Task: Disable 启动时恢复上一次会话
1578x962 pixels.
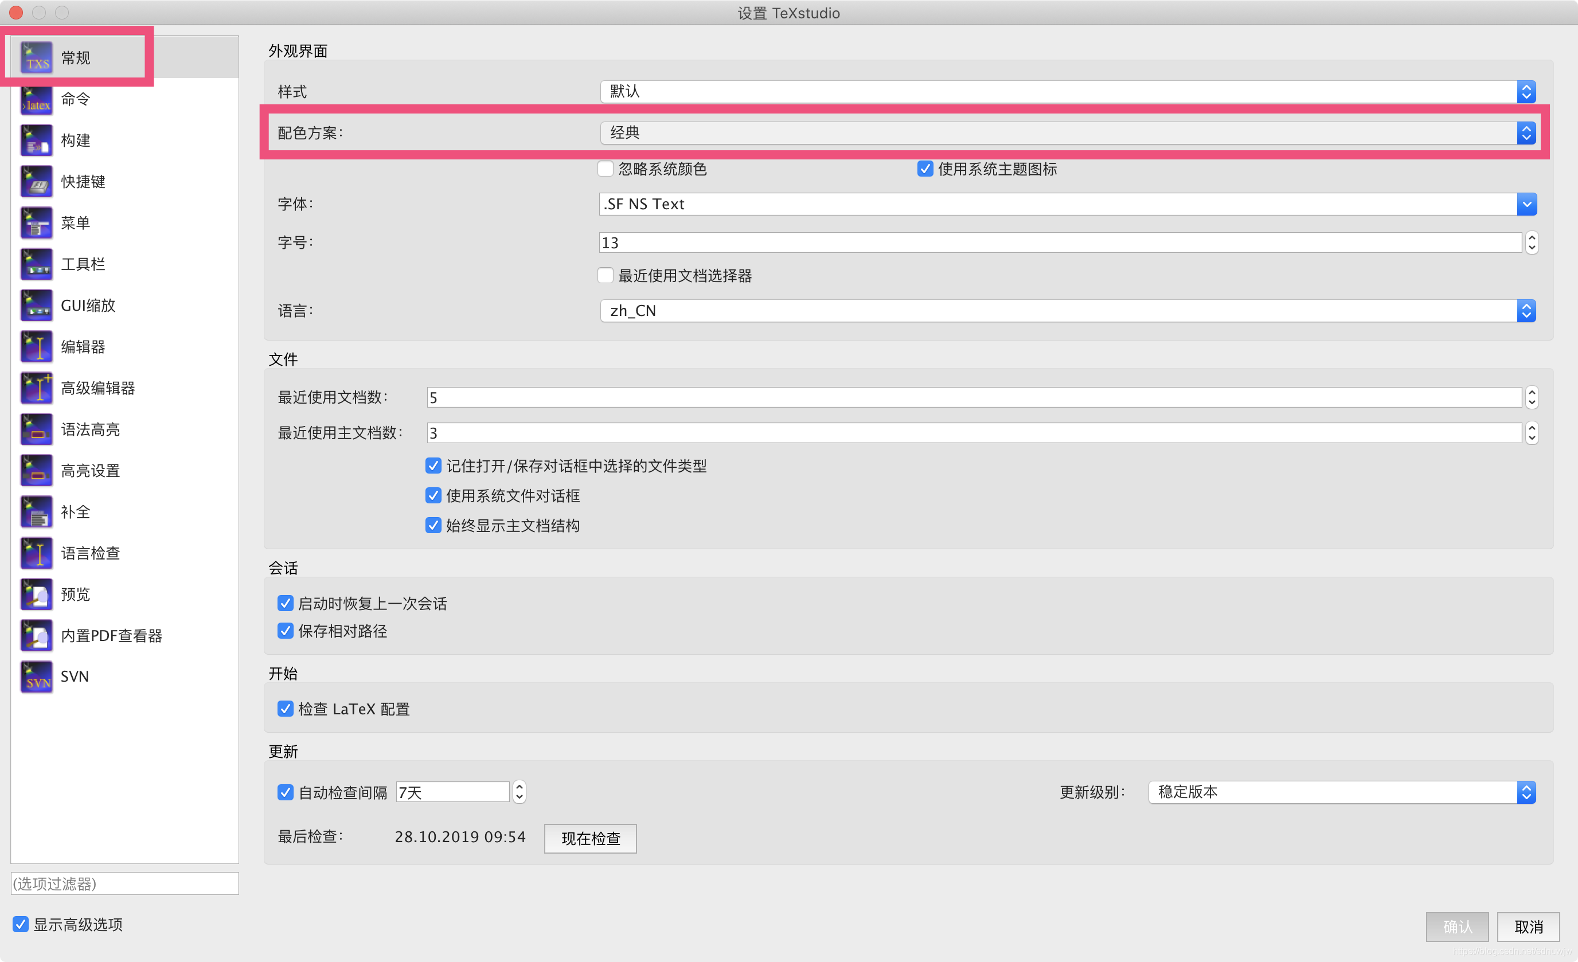Action: (286, 603)
